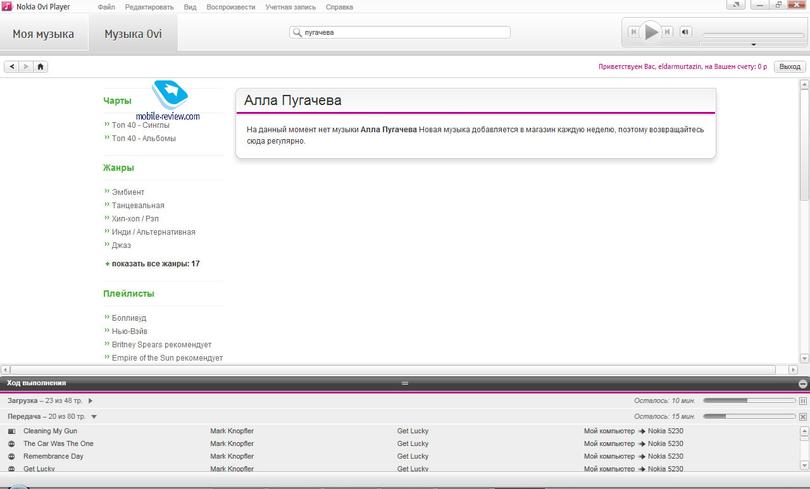This screenshot has height=489, width=810.
Task: Open Инди / Альтернативная genre
Action: (153, 232)
